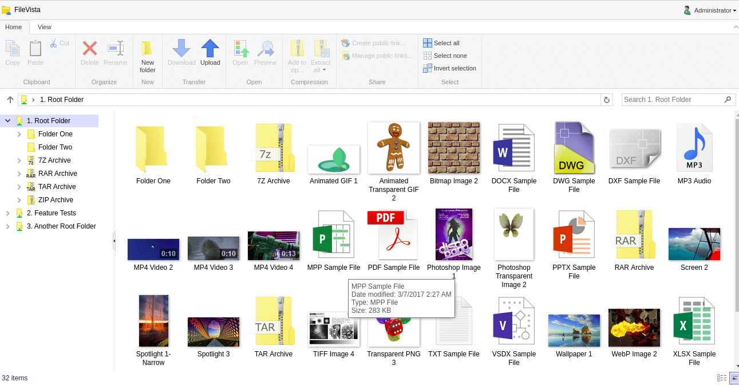
Task: Click Invert selection in ribbon
Action: coord(449,68)
